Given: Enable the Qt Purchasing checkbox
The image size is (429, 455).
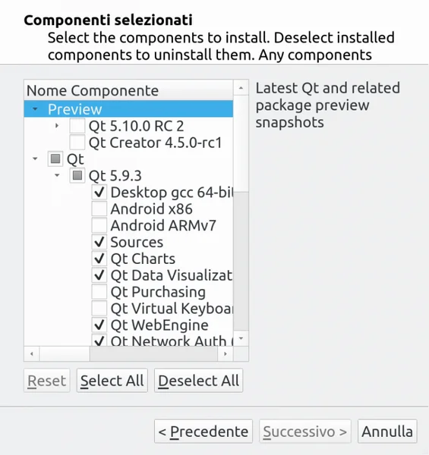Looking at the screenshot, I should [x=99, y=292].
